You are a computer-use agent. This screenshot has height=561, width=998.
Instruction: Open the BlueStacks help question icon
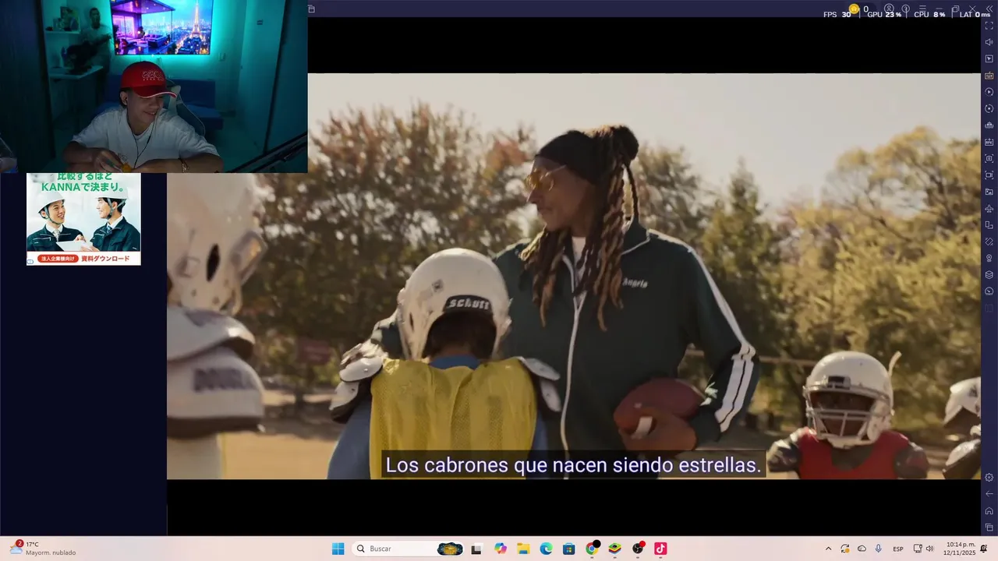click(x=906, y=9)
